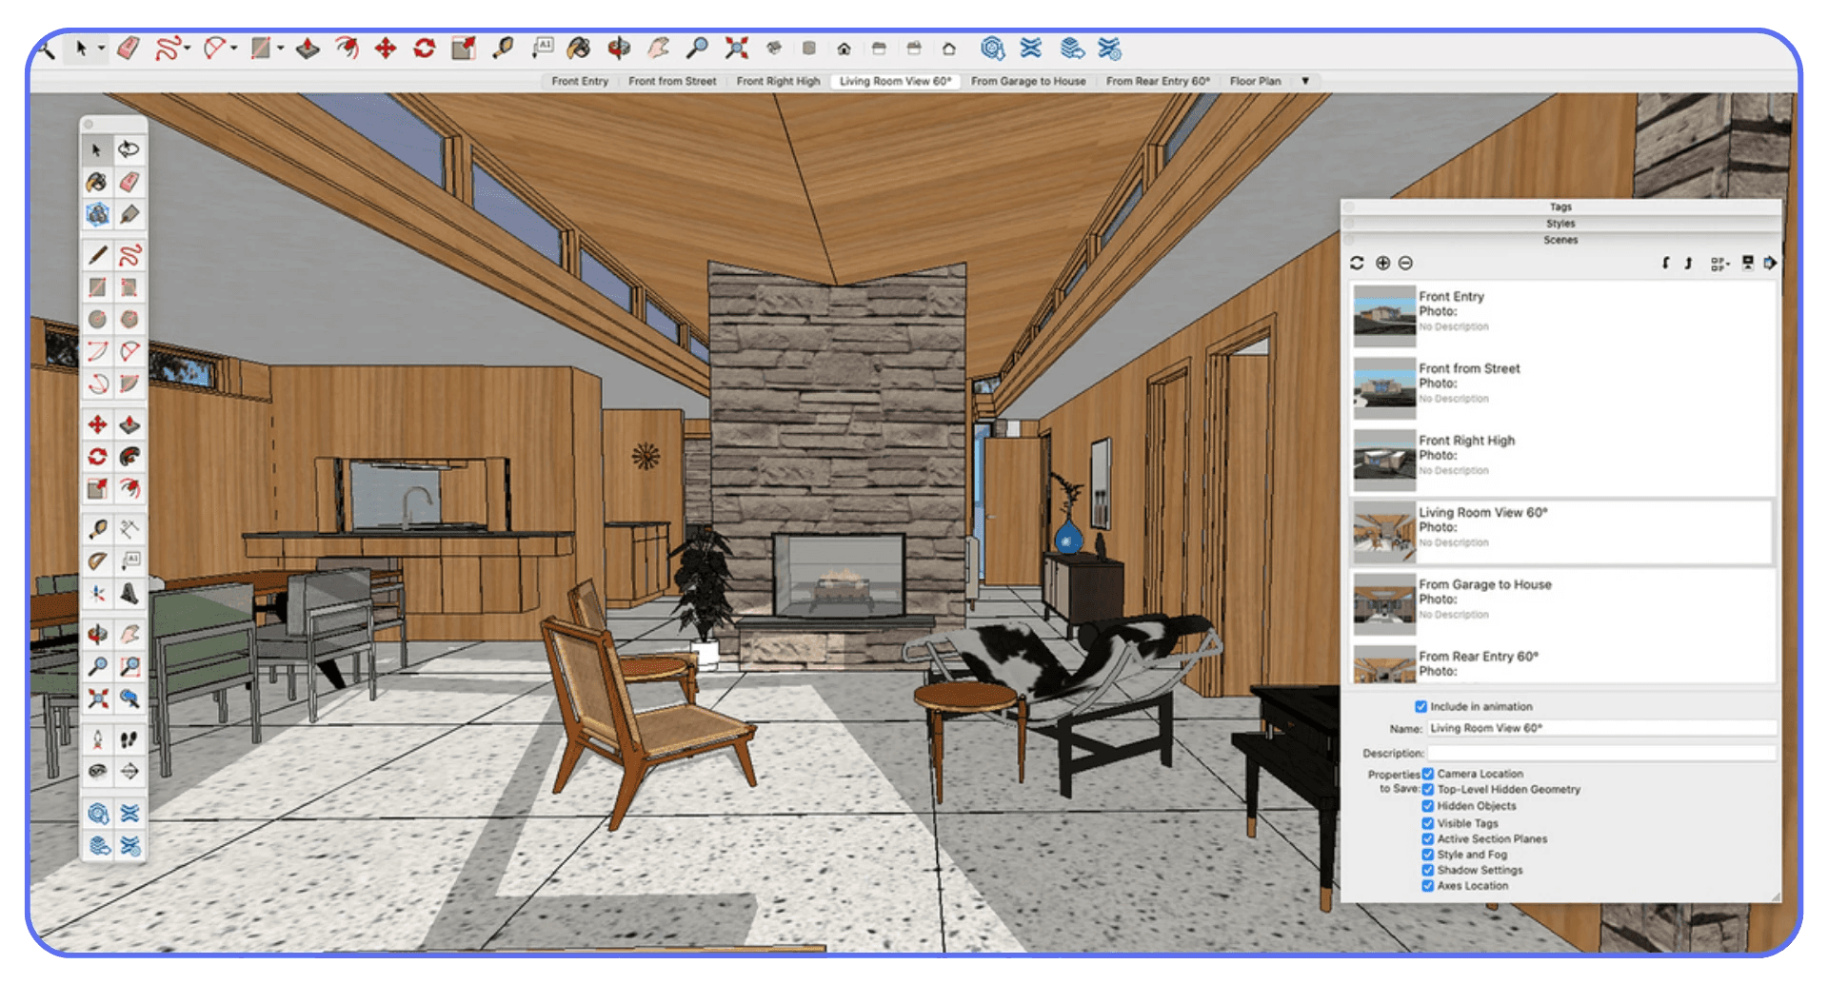
Task: Open the Front Right High scene tab
Action: pyautogui.click(x=778, y=81)
